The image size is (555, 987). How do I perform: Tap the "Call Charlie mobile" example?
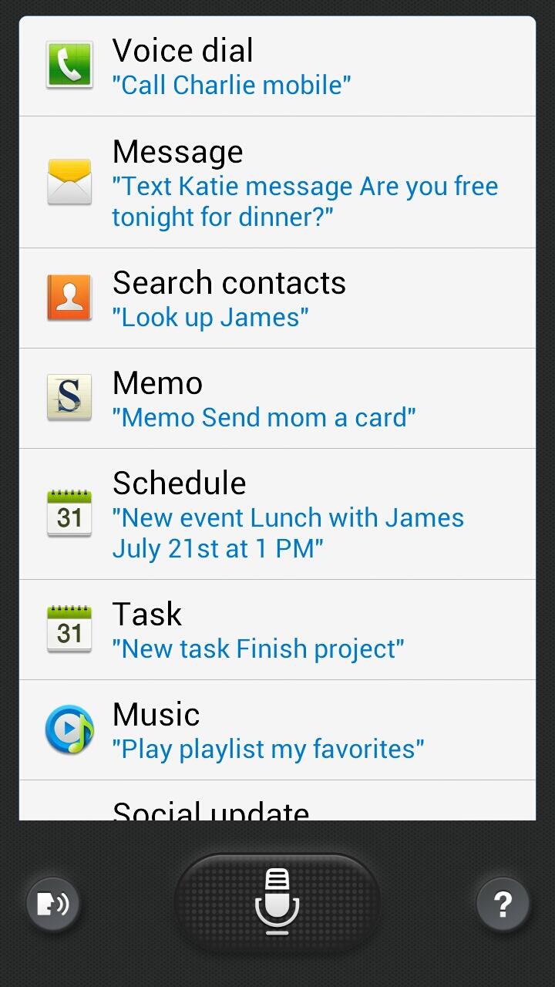pos(231,85)
